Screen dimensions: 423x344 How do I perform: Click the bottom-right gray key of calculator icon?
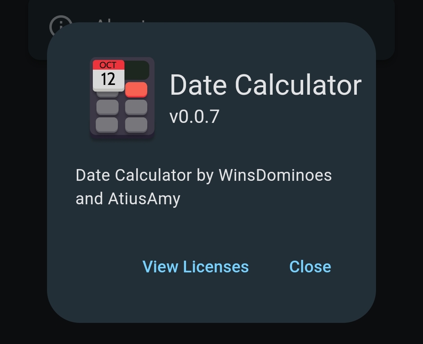tap(136, 125)
